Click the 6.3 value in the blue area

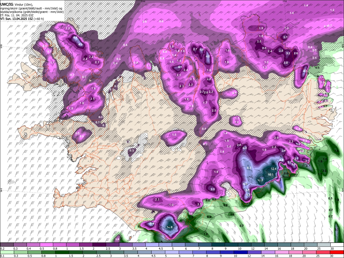point(249,168)
